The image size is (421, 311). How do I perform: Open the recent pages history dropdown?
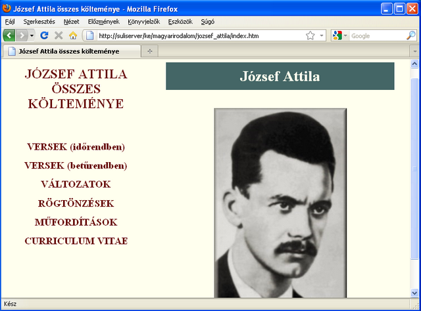point(32,35)
